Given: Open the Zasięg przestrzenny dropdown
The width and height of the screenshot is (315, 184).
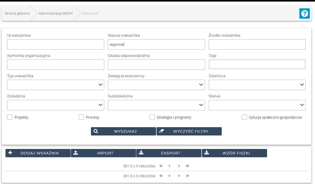Looking at the screenshot, I should (x=156, y=85).
